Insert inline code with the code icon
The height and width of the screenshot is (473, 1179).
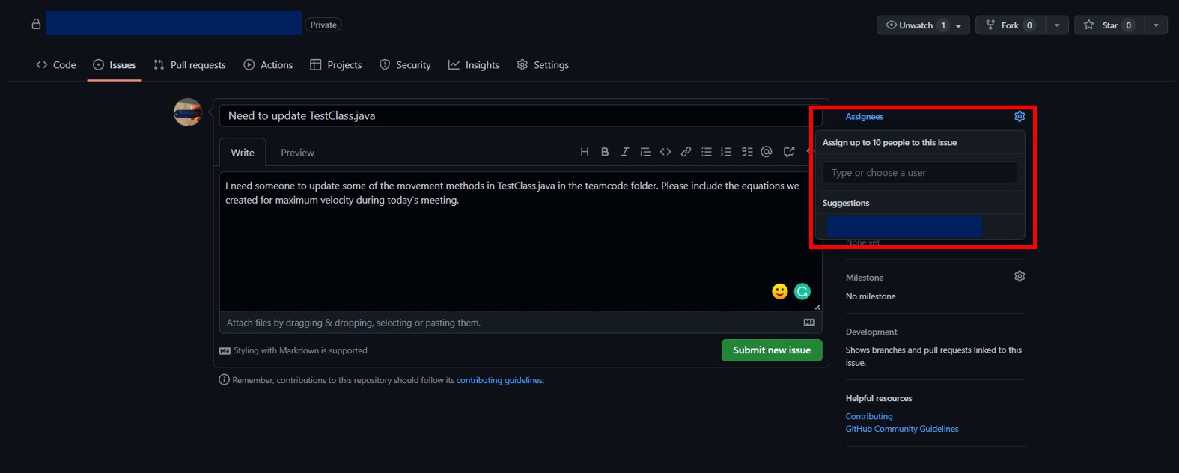(665, 152)
